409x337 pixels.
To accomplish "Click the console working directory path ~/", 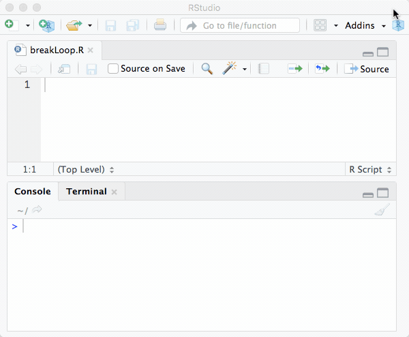I will tap(22, 210).
